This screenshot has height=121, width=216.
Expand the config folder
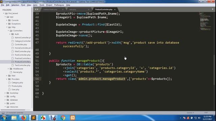click(5, 96)
